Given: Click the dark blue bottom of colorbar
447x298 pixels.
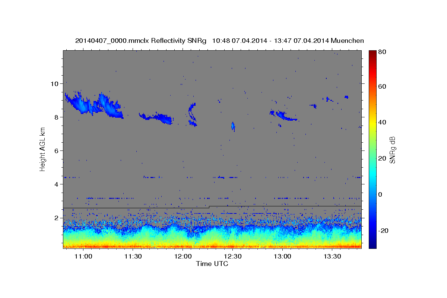Looking at the screenshot, I should click(x=372, y=244).
